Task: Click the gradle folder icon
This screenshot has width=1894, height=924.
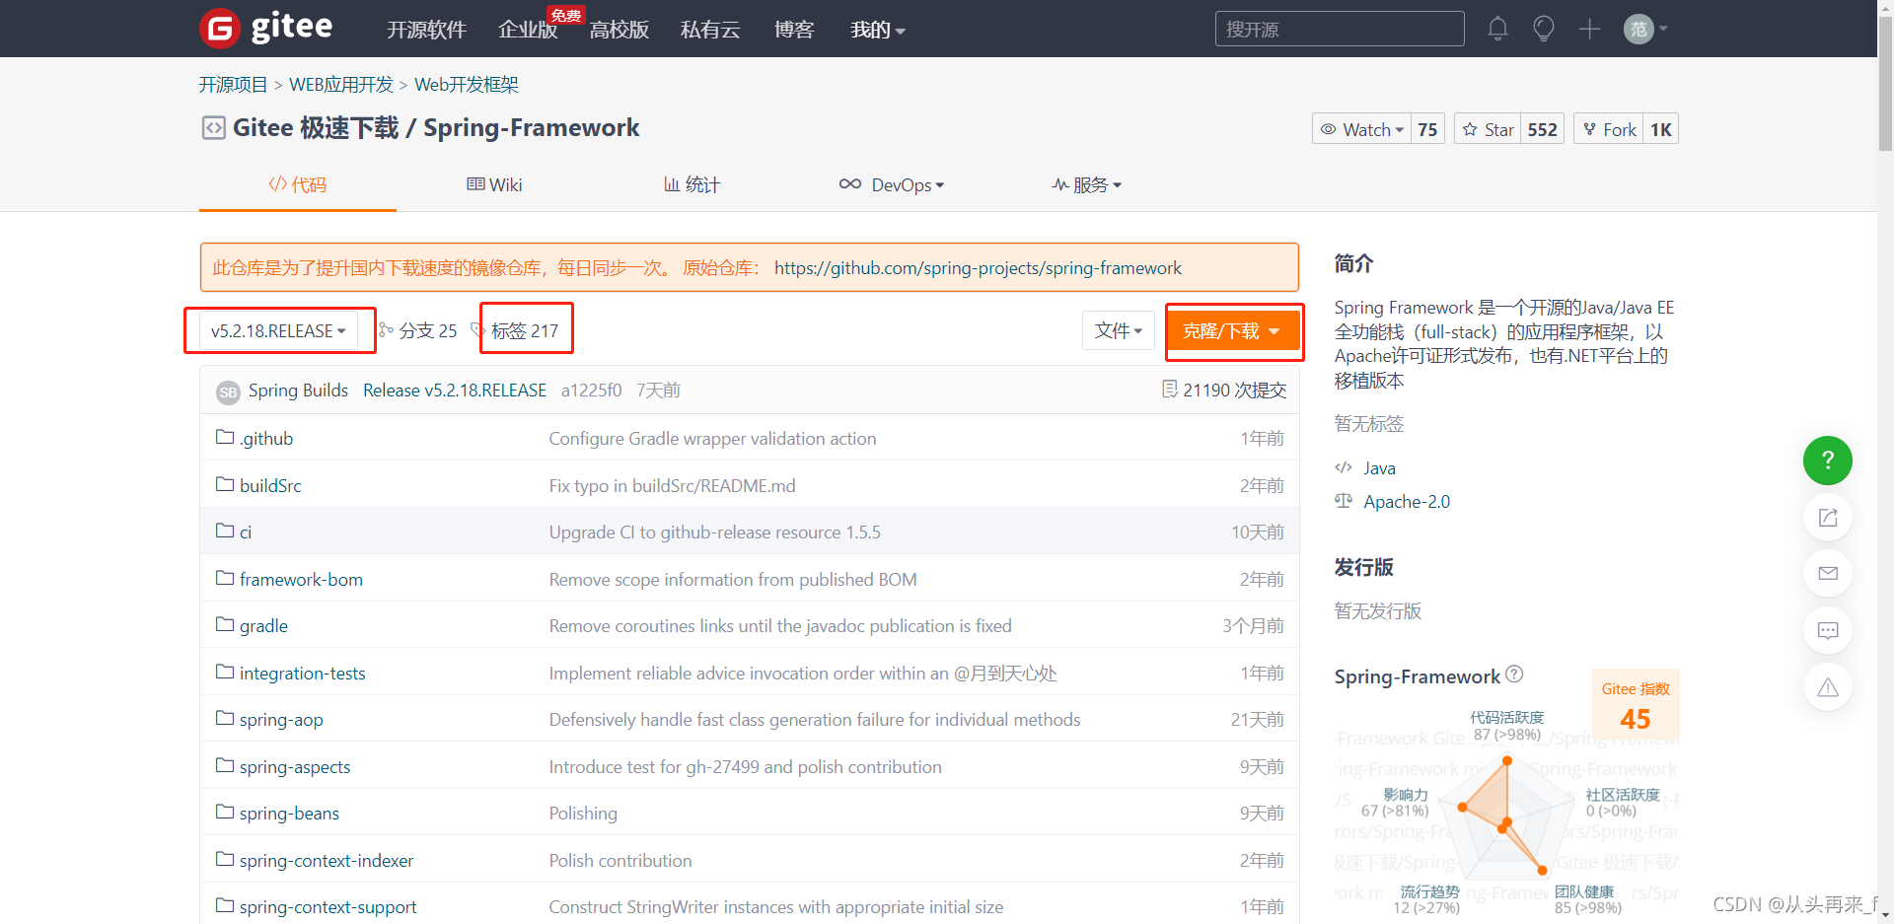Action: coord(225,624)
